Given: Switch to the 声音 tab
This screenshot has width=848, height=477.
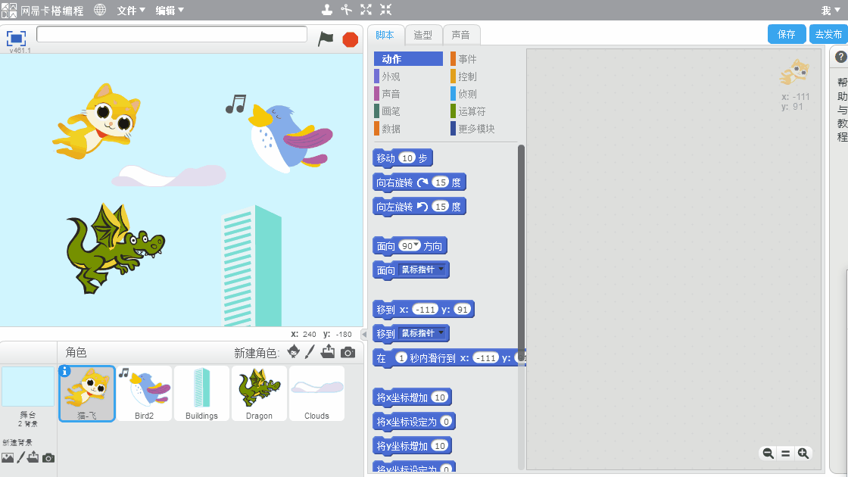Looking at the screenshot, I should (461, 35).
